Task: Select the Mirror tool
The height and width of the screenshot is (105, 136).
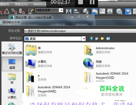Action: [x=69, y=11]
